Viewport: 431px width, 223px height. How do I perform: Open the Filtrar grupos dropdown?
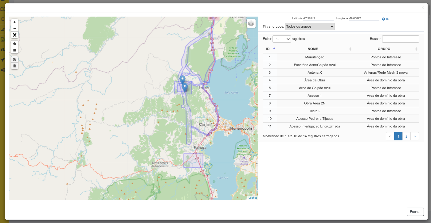[309, 26]
